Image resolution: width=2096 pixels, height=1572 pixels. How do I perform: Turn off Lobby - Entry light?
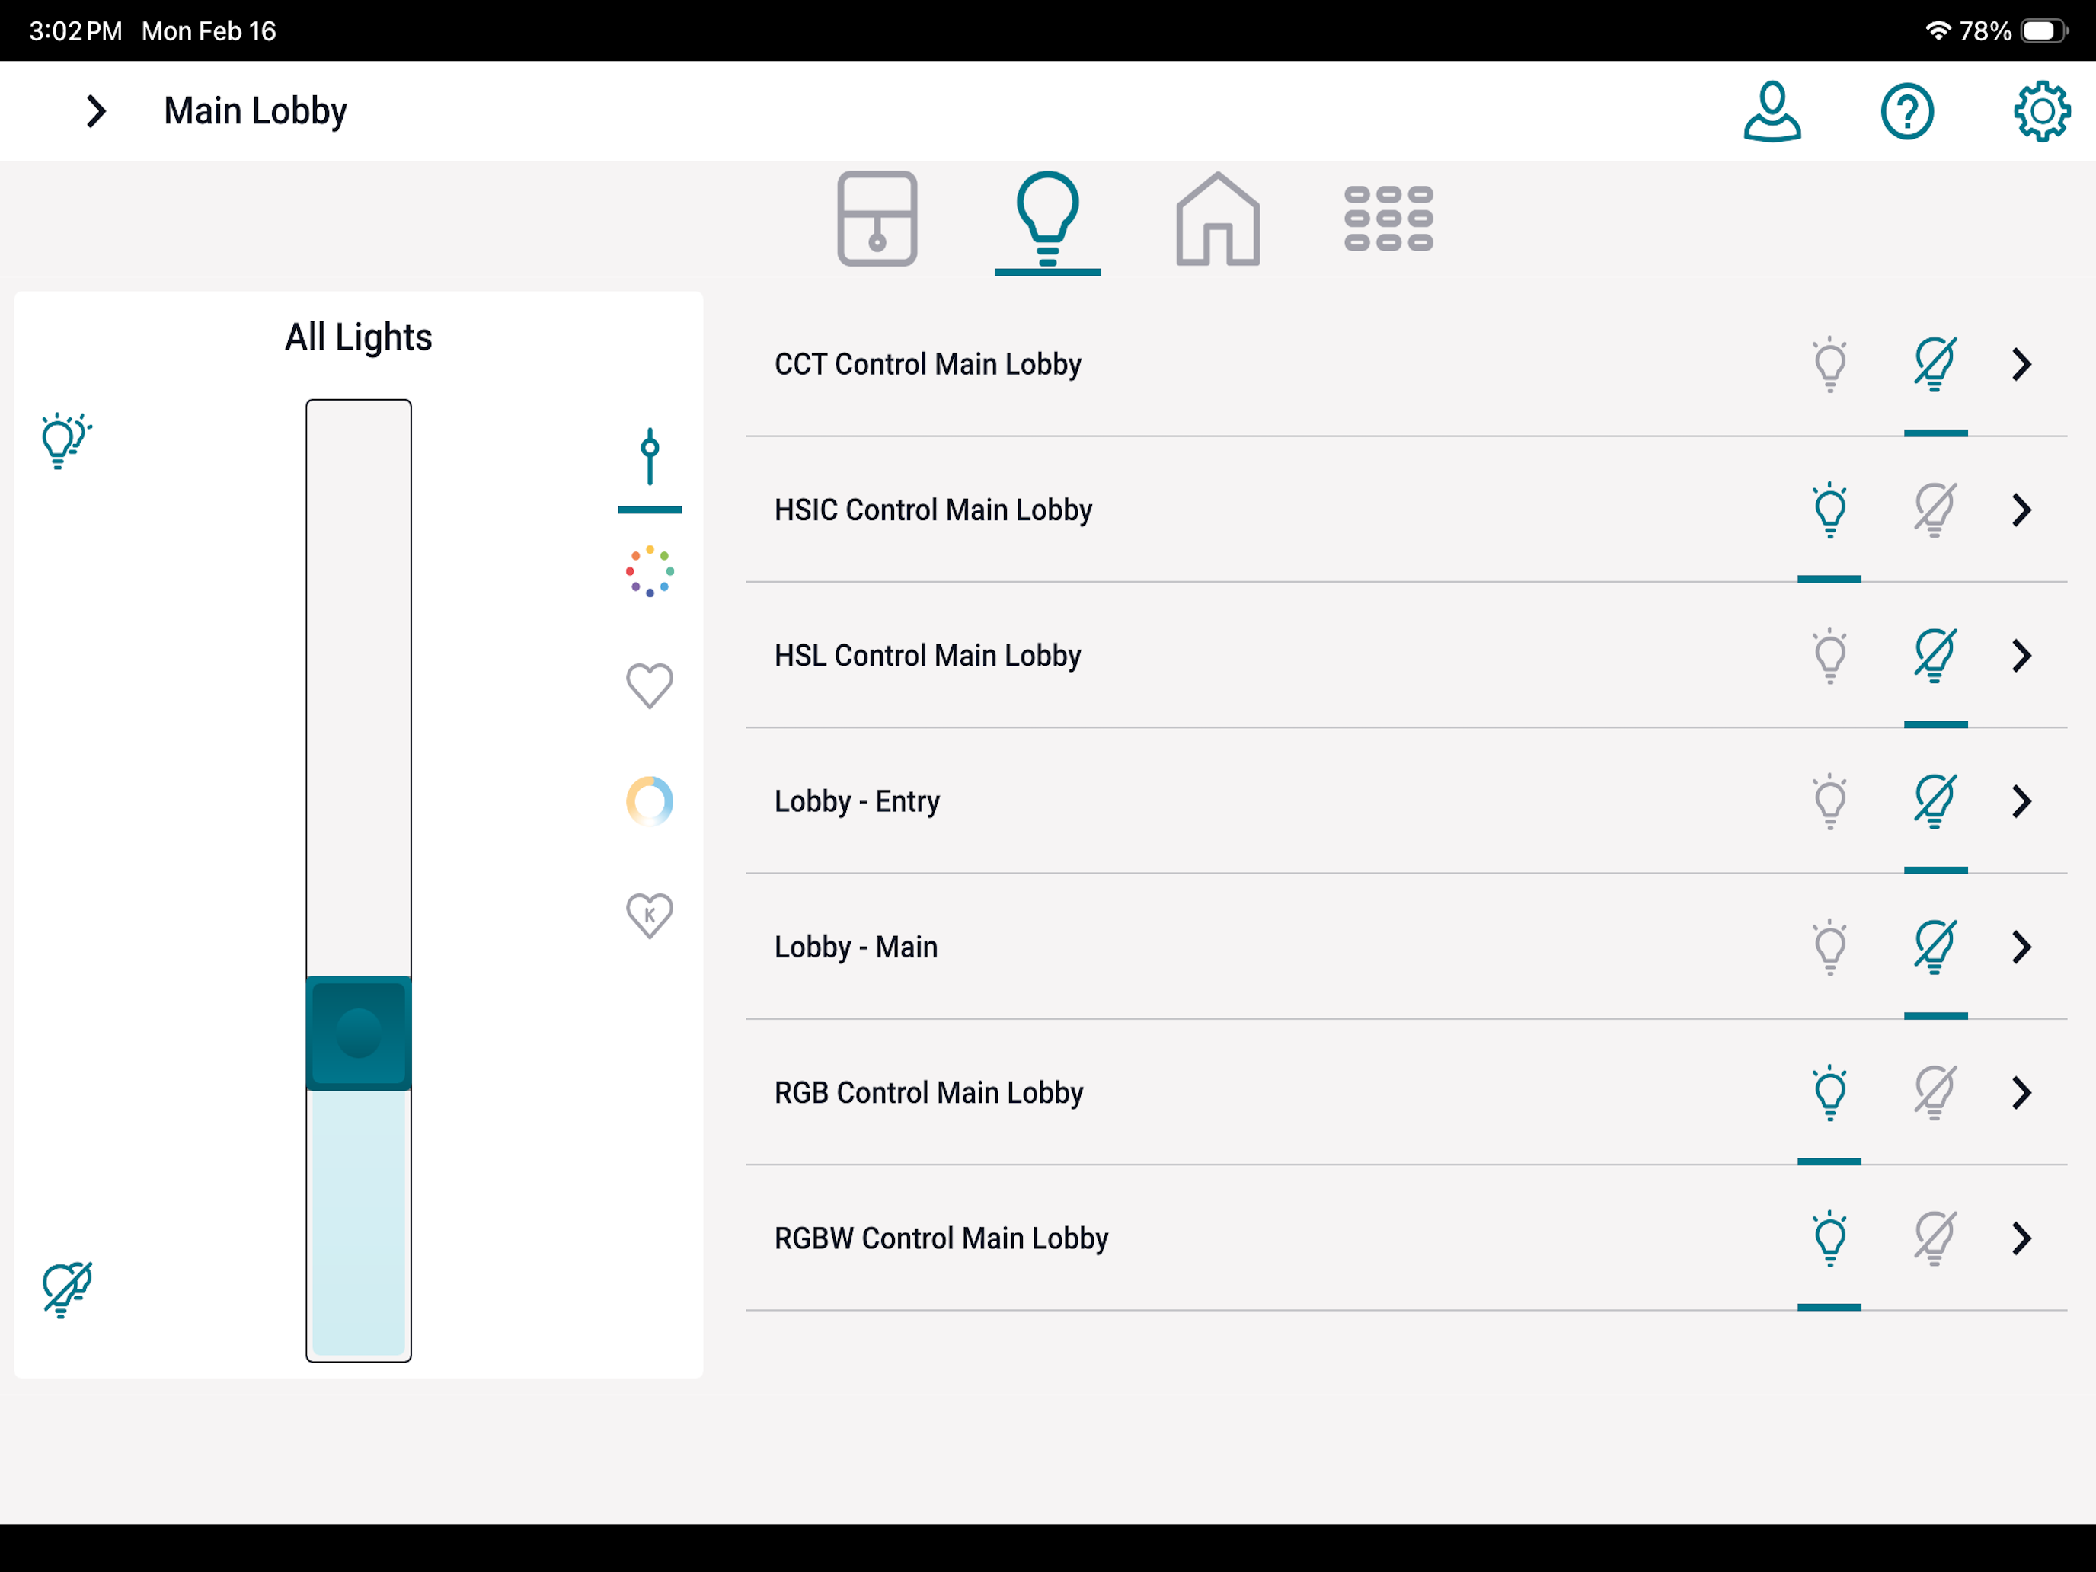tap(1935, 802)
